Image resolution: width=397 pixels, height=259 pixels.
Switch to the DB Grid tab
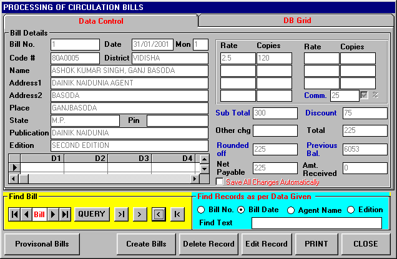coord(297,21)
